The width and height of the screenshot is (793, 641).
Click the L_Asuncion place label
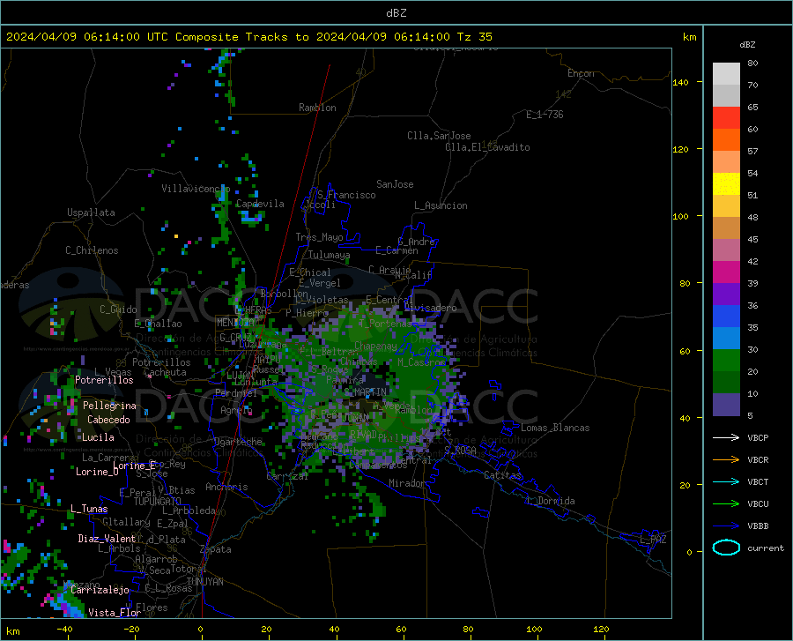441,205
